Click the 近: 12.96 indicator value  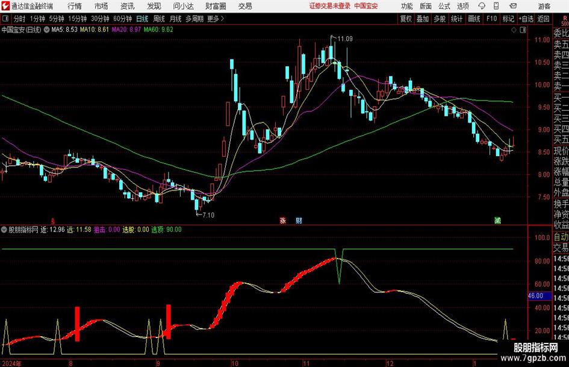click(x=52, y=230)
